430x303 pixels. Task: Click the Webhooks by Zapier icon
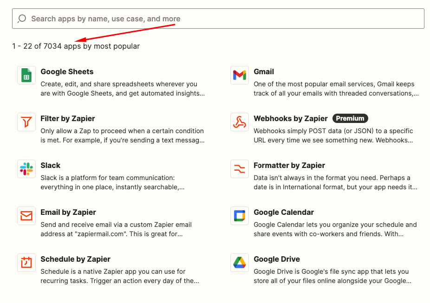240,122
